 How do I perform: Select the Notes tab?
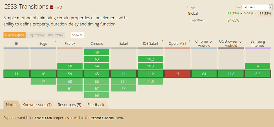click(x=11, y=105)
